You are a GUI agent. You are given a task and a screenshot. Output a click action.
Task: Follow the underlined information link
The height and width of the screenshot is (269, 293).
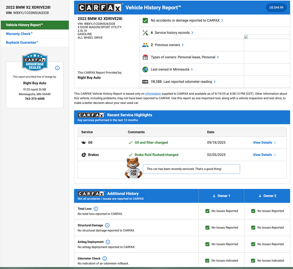(x=153, y=94)
